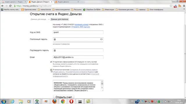Open Пользовательское соглашение Яндекса link
This screenshot has width=186, height=104.
click(80, 72)
